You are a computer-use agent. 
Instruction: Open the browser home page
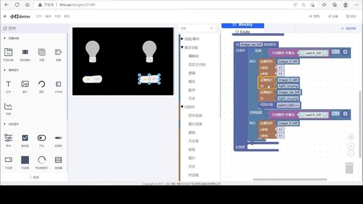[x=27, y=5]
